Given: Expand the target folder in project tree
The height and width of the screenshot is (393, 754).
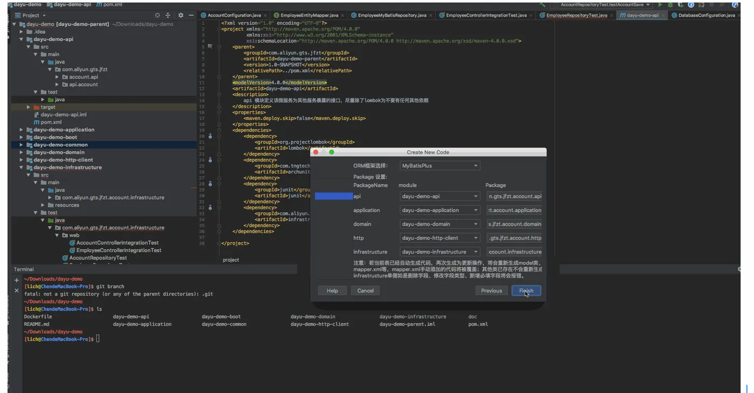Looking at the screenshot, I should pyautogui.click(x=29, y=107).
